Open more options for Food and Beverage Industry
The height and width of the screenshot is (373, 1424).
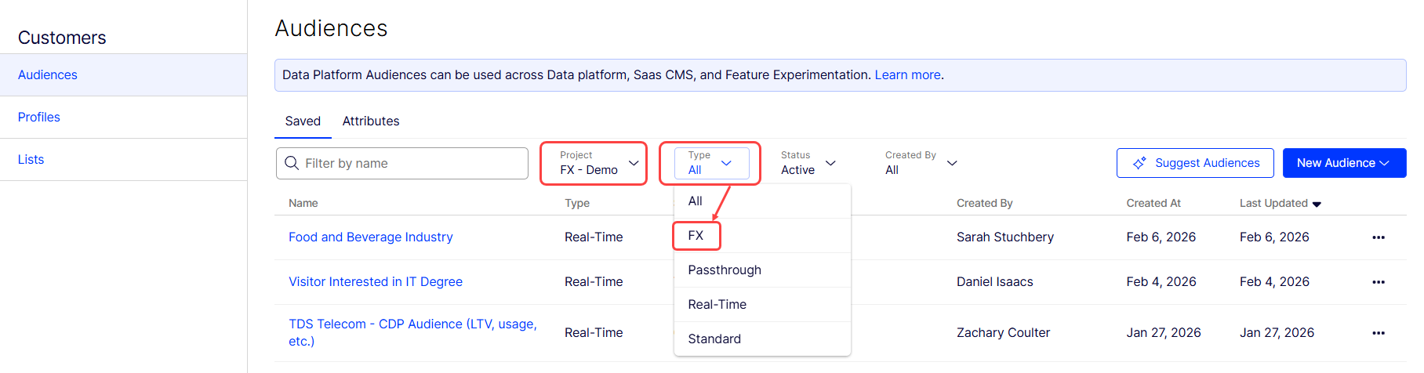[x=1378, y=237]
